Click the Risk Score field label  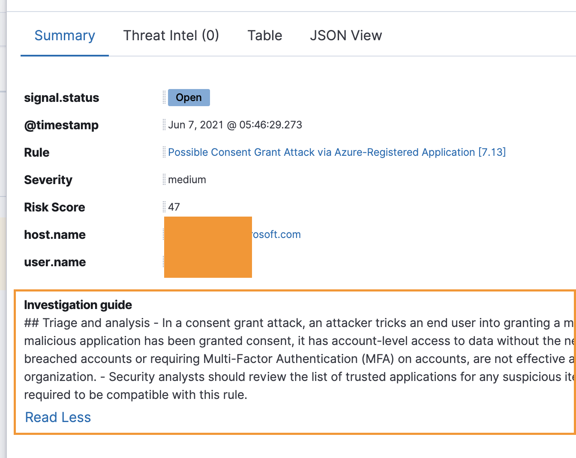54,208
